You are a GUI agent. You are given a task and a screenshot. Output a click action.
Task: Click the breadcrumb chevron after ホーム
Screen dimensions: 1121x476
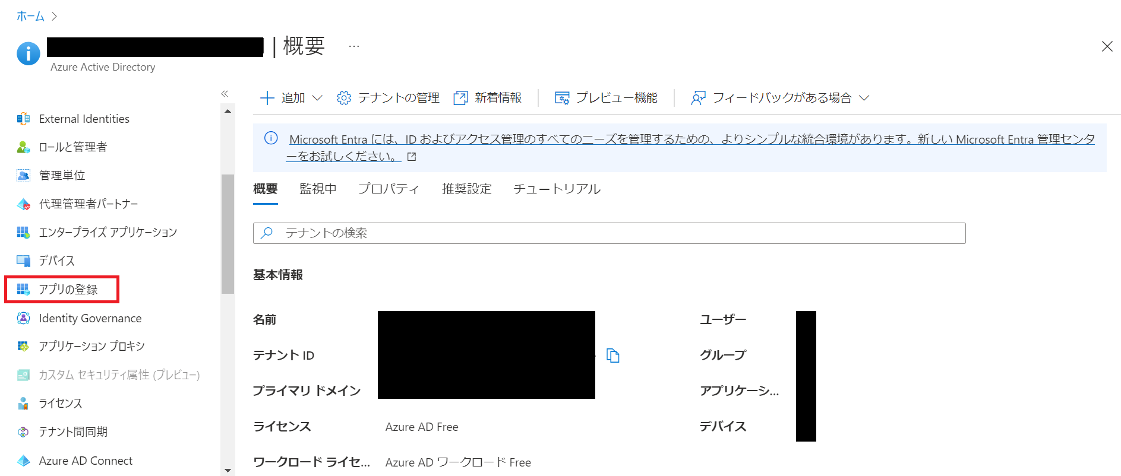54,17
